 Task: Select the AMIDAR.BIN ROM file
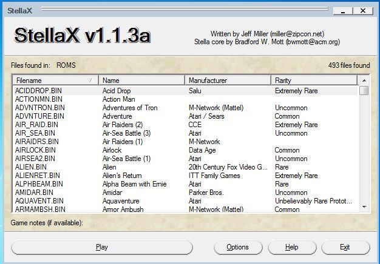coord(37,193)
